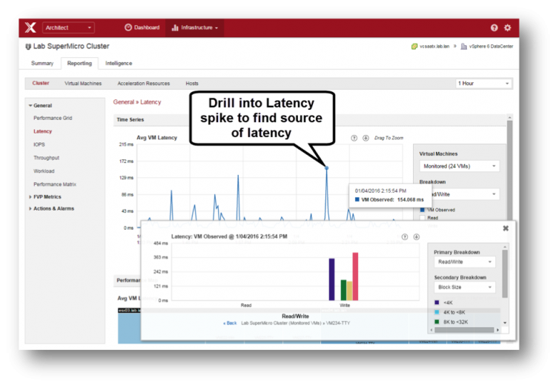
Task: Collapse the General tree section
Action: coord(30,106)
